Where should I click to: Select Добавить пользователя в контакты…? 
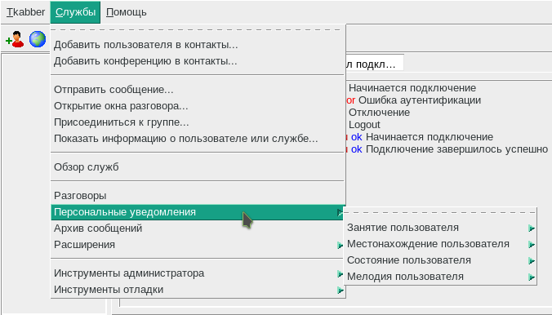(x=198, y=45)
